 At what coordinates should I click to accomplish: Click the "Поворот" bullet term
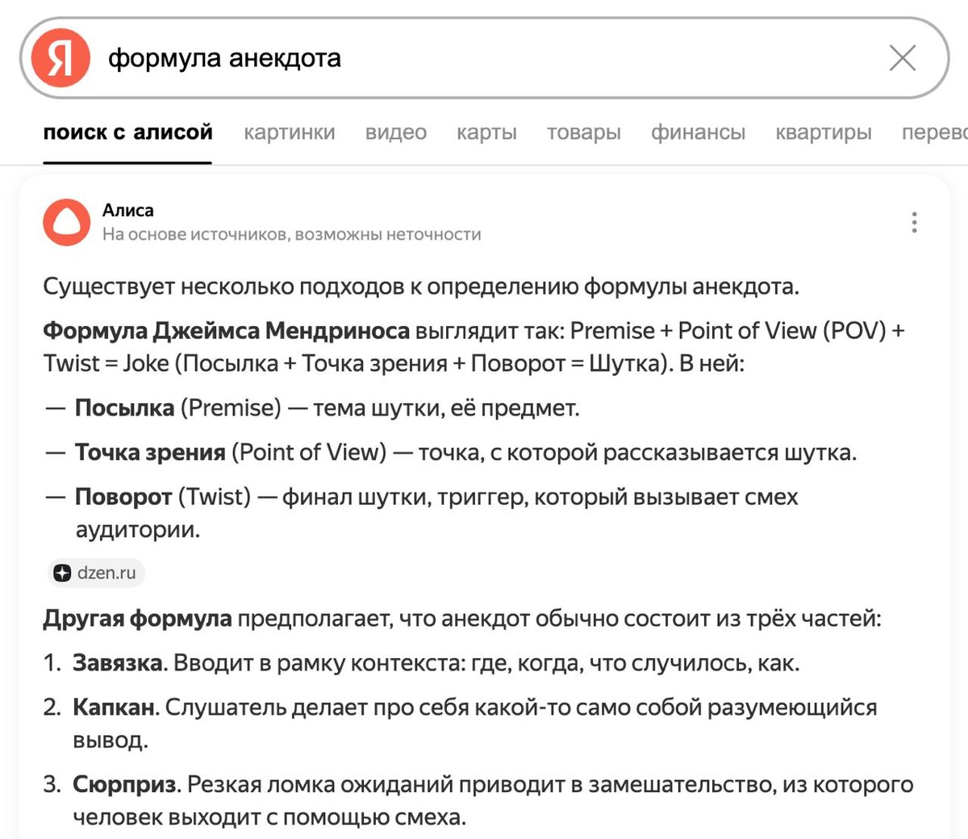pyautogui.click(x=123, y=497)
